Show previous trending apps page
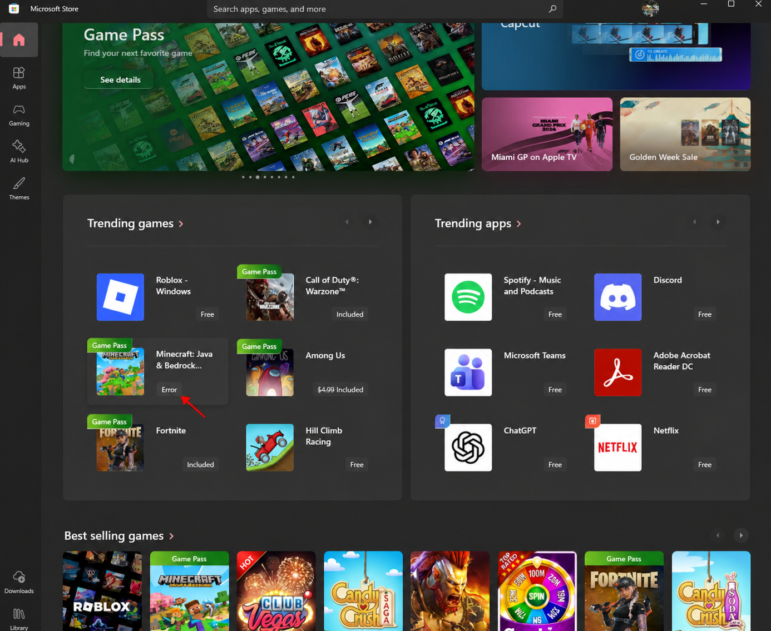771x631 pixels. pos(694,222)
